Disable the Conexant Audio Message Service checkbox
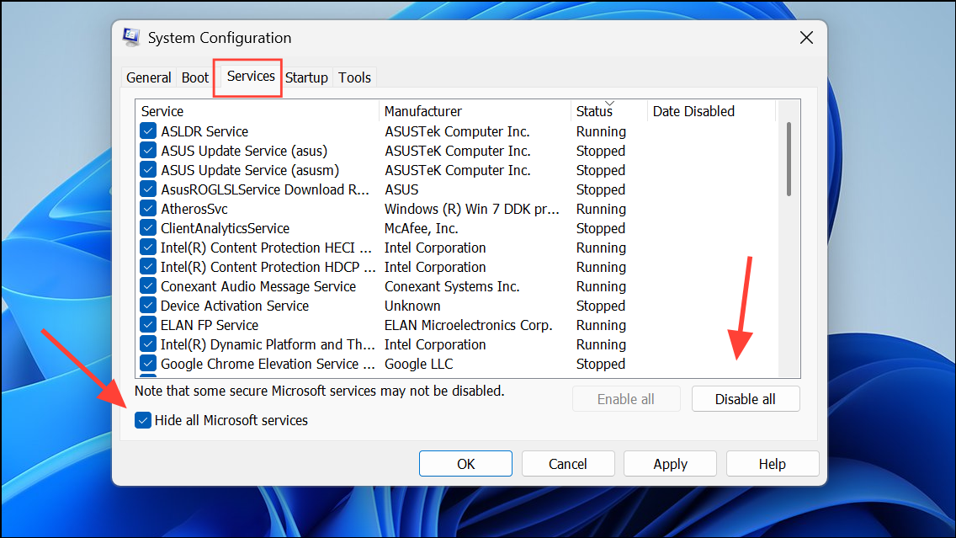Screen dimensions: 956x538 click(x=148, y=285)
